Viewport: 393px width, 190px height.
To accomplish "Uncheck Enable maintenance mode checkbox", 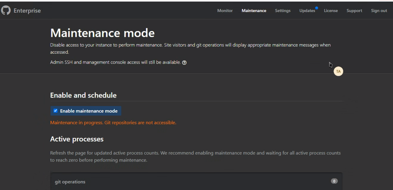I will click(55, 111).
